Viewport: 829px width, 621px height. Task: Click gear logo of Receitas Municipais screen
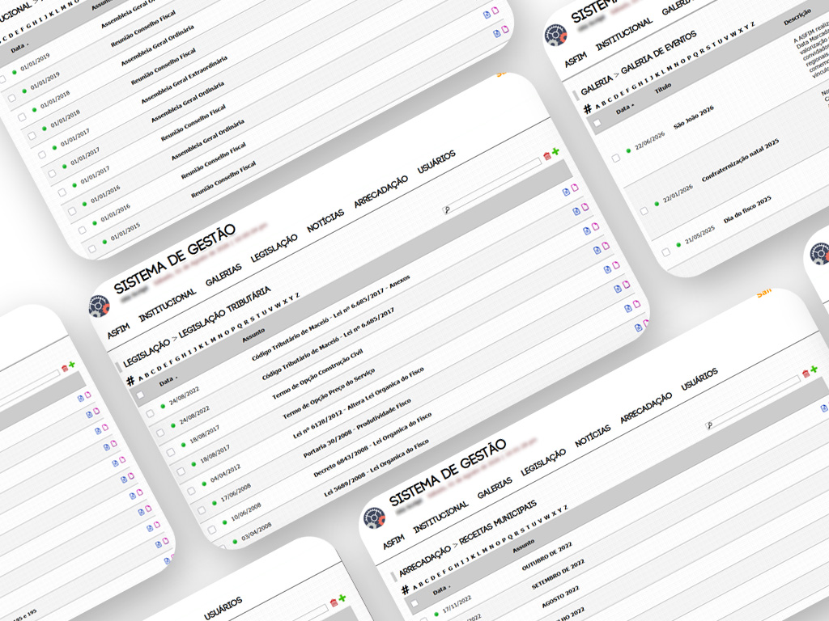[x=374, y=518]
